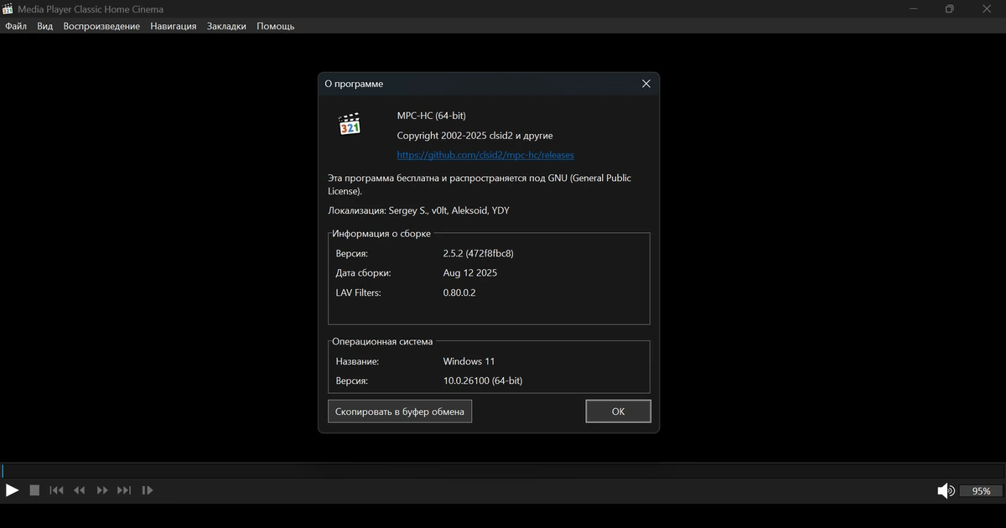Mute audio with the speaker icon
The width and height of the screenshot is (1006, 528).
pos(945,491)
